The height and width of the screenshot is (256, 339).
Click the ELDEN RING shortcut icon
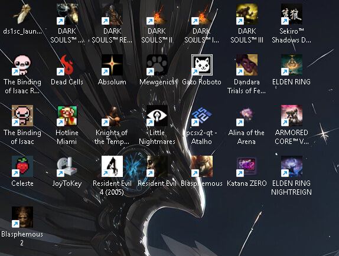(292, 65)
